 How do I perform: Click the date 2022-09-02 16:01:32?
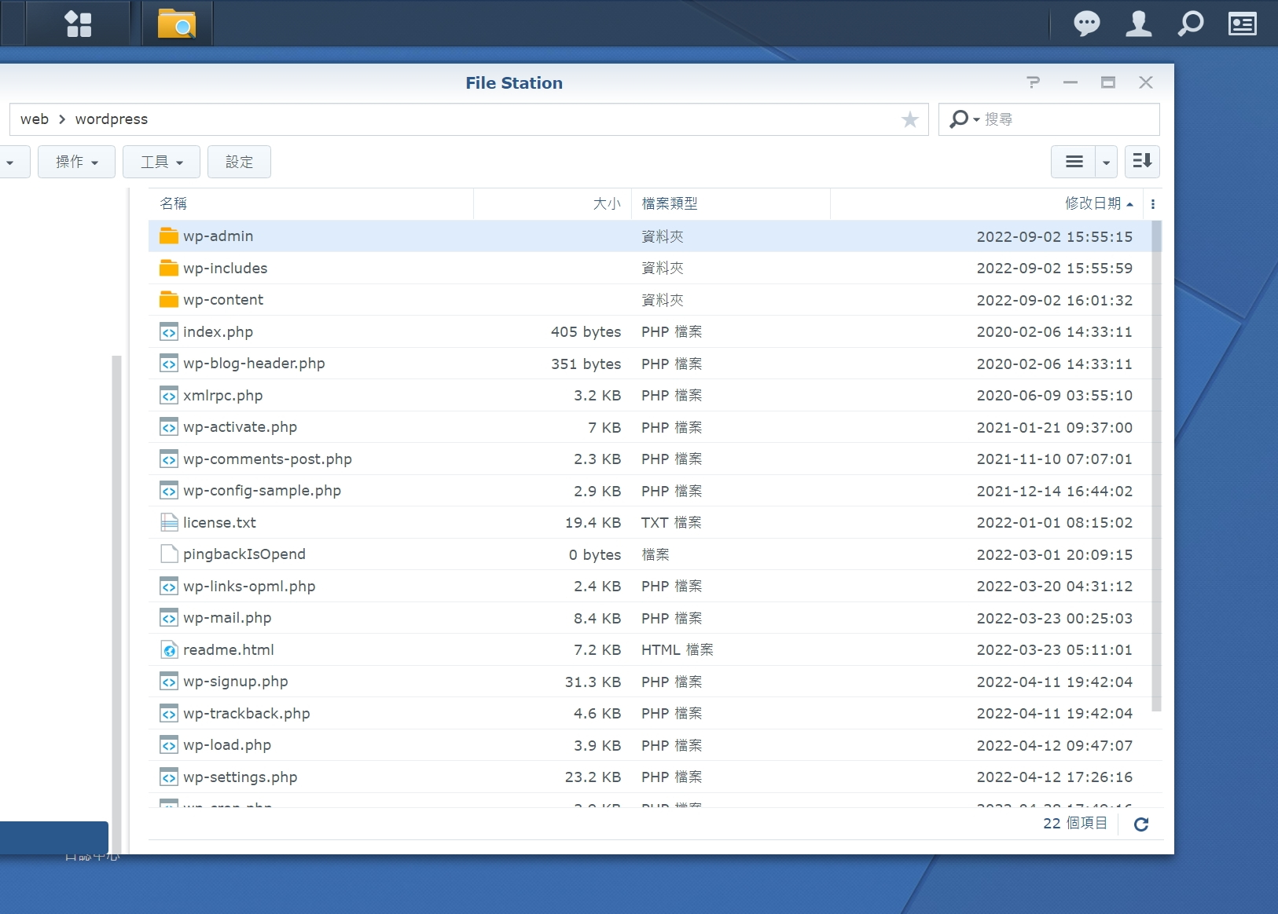pos(1055,300)
